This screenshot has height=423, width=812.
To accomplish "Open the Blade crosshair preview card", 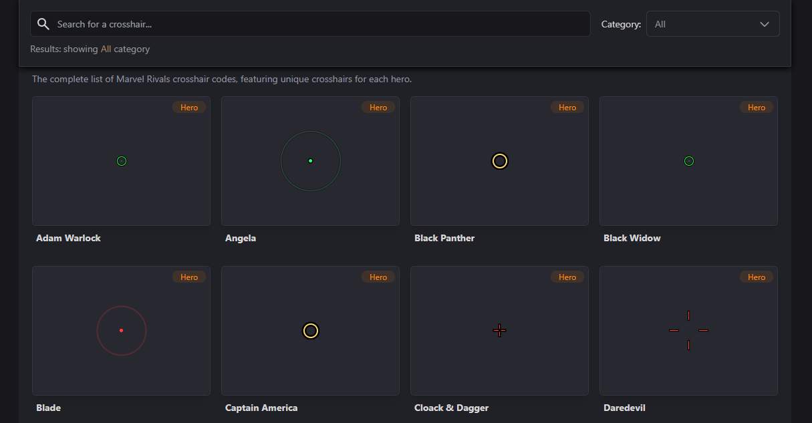I will [121, 331].
